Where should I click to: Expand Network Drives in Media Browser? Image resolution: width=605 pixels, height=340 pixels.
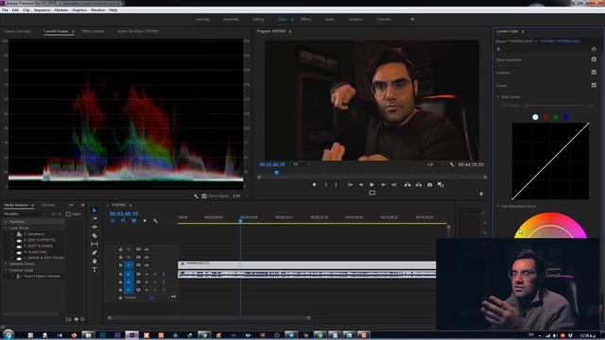click(x=6, y=264)
